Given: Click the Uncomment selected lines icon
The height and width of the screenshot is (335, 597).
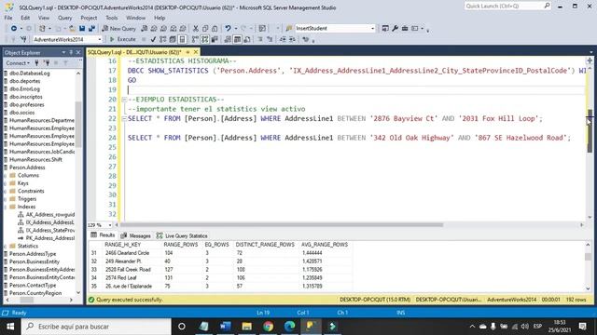Looking at the screenshot, I should coord(270,39).
